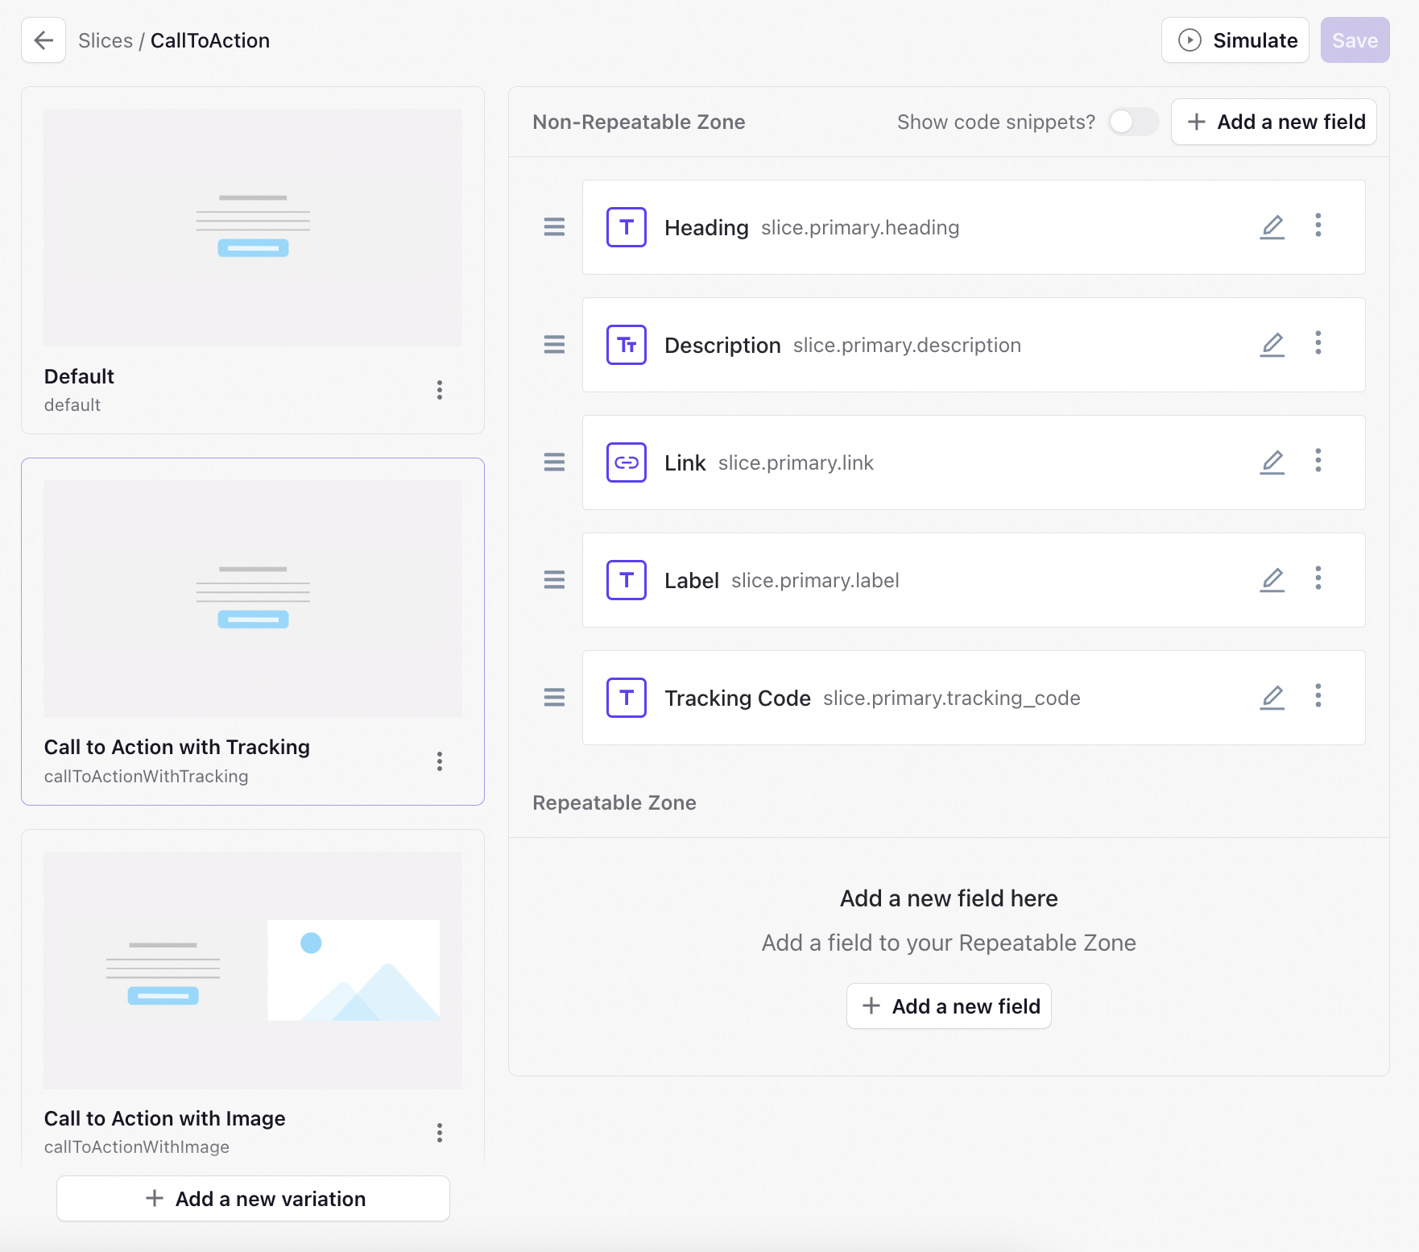
Task: Enable the Show code snippets toggle
Action: coord(1132,122)
